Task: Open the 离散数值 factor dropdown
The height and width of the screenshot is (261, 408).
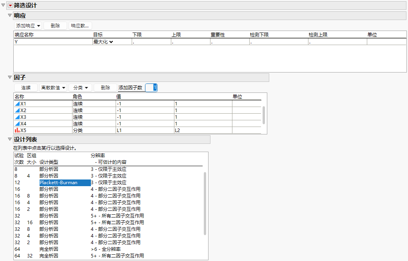Action: click(53, 88)
